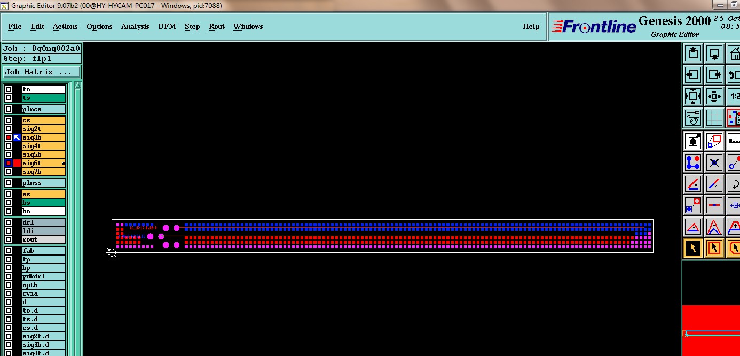Click the Job Matrix button
The width and height of the screenshot is (740, 356).
pos(42,72)
